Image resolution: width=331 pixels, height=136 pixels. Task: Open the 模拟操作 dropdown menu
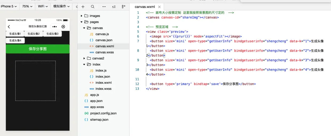point(61,6)
